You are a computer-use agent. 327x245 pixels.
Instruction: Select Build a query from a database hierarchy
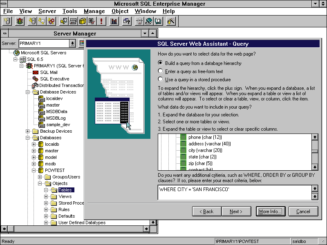click(x=160, y=63)
